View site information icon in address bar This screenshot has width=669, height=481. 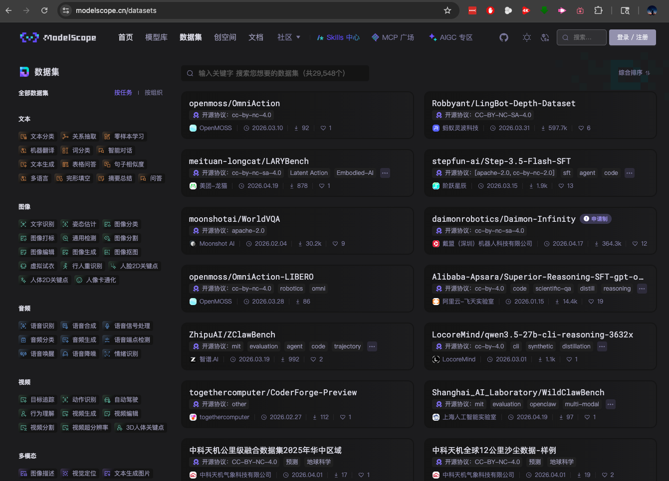tap(66, 10)
